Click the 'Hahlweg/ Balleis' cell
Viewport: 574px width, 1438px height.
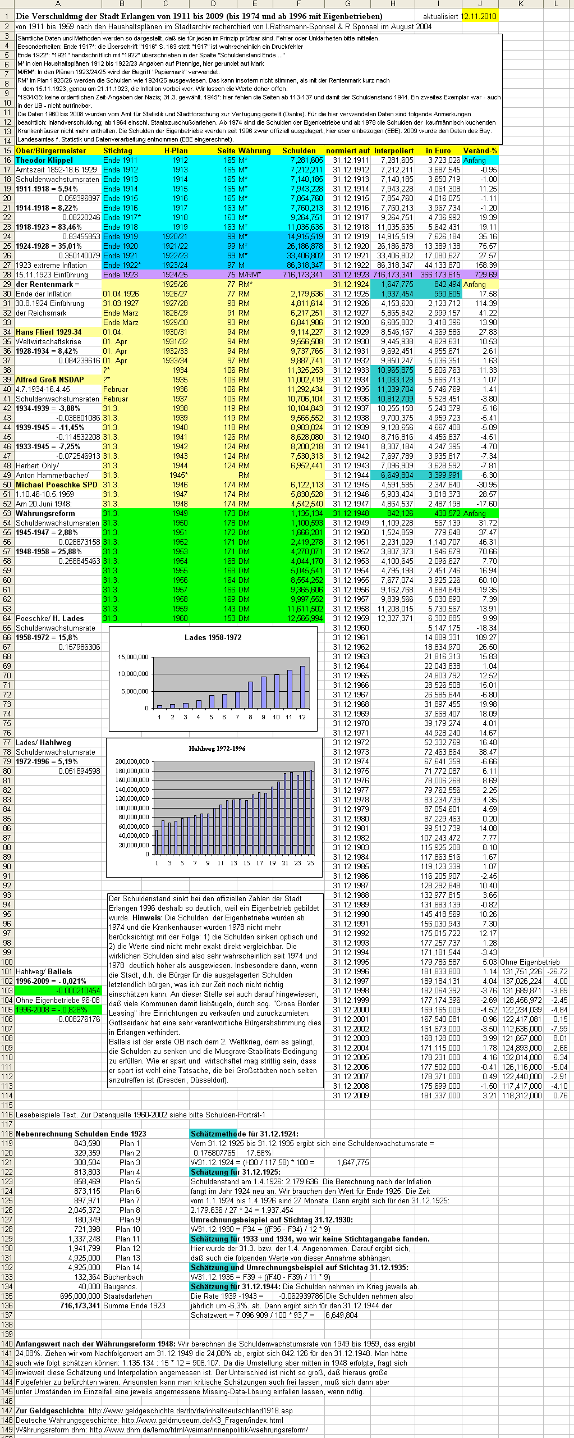pos(58,971)
